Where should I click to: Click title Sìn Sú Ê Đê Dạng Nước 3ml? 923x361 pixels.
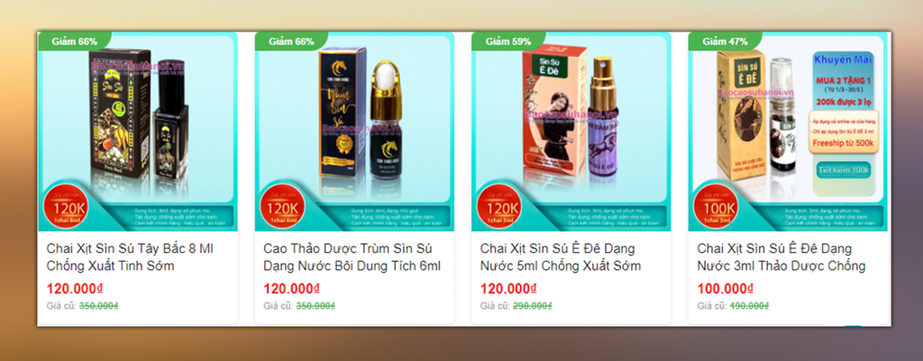781,257
